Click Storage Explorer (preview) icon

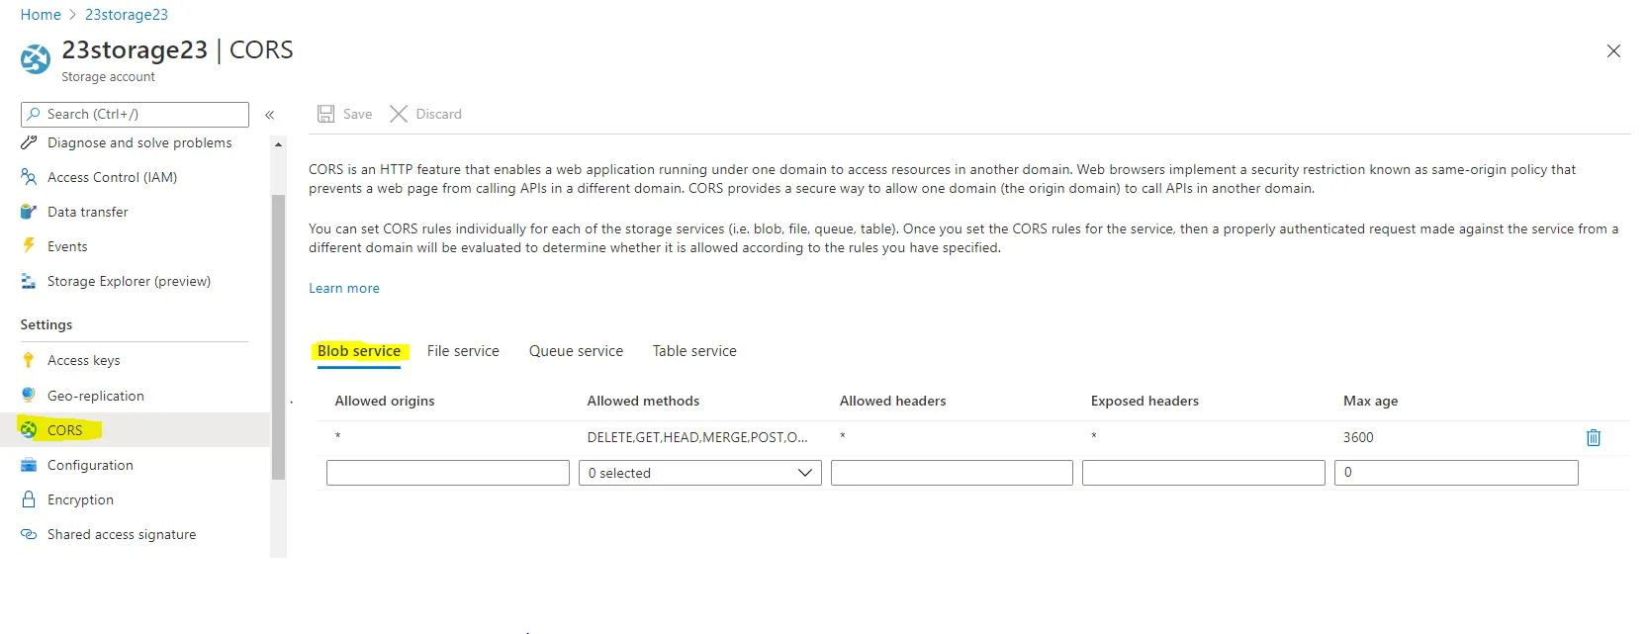click(29, 281)
